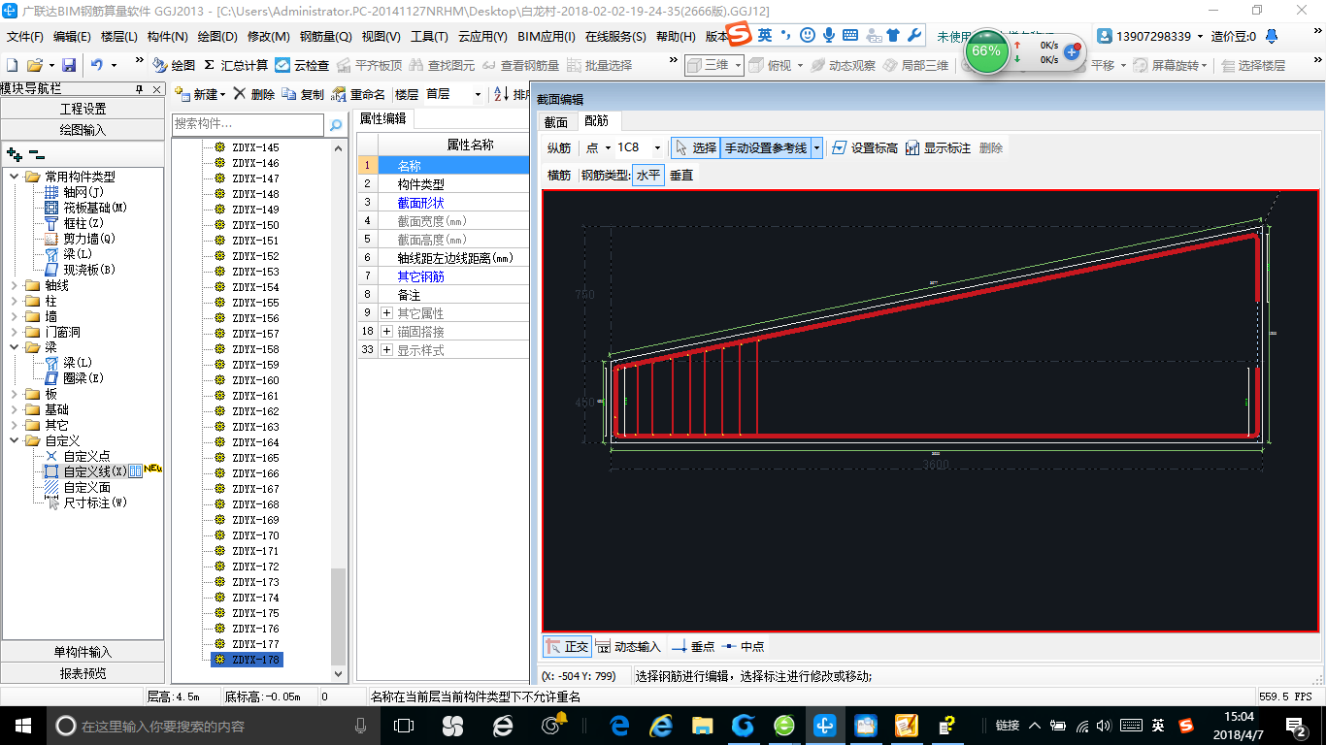The height and width of the screenshot is (745, 1326).
Task: Open the 文件(F) menu
Action: (x=25, y=37)
